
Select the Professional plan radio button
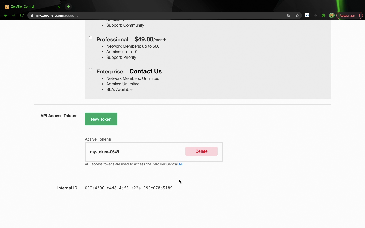[x=90, y=38]
